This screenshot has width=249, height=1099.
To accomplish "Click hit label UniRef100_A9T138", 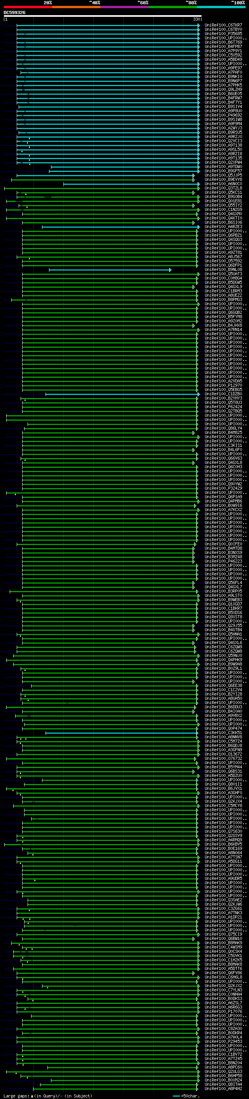I will [223, 145].
